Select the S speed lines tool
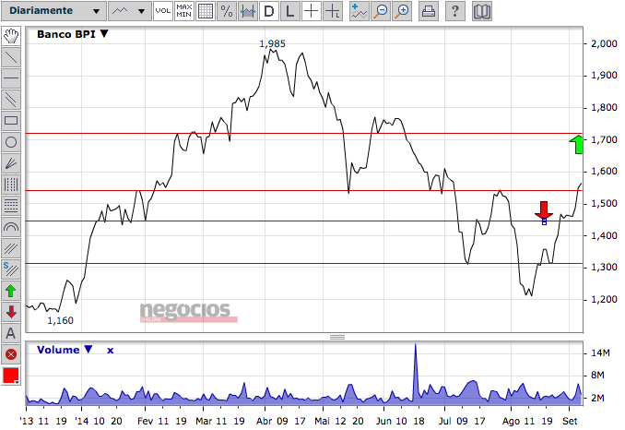This screenshot has height=430, width=625. [x=11, y=269]
